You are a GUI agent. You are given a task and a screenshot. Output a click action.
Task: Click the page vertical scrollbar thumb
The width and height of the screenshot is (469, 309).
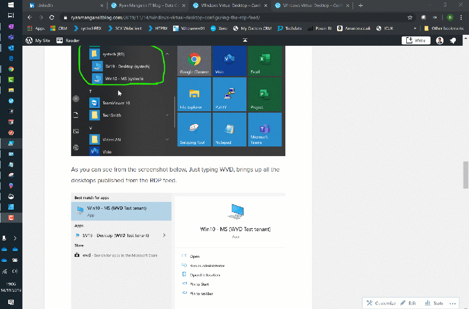pyautogui.click(x=466, y=175)
